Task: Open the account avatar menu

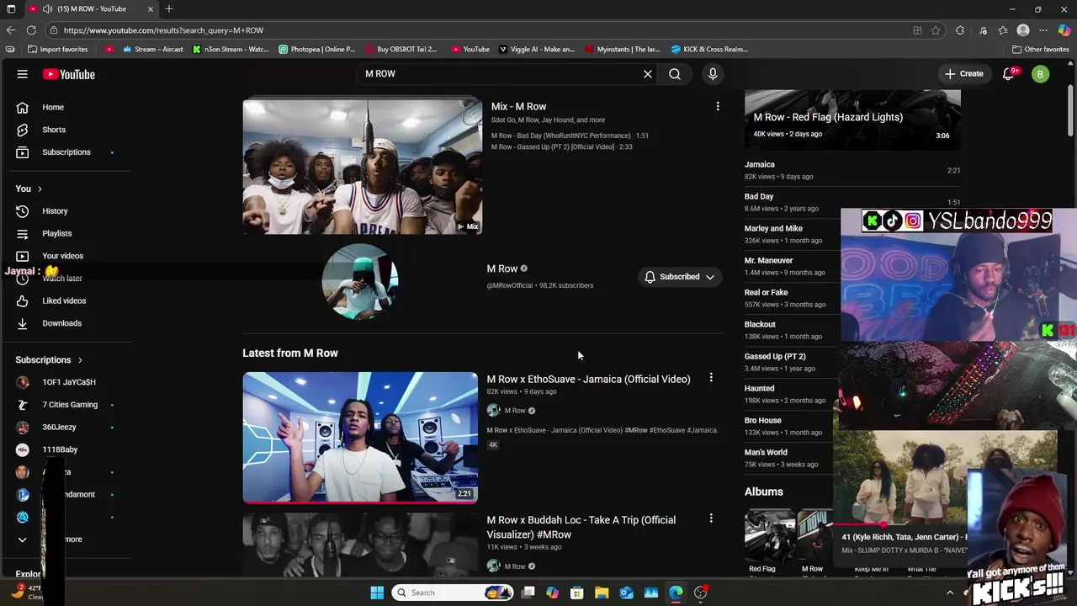Action: (x=1041, y=74)
